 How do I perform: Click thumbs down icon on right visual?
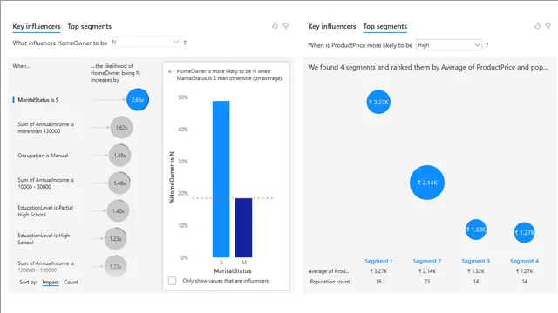coord(548,25)
